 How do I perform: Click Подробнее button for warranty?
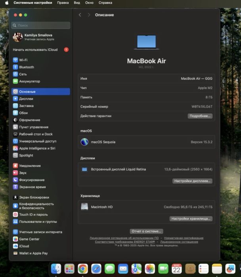coord(200,116)
